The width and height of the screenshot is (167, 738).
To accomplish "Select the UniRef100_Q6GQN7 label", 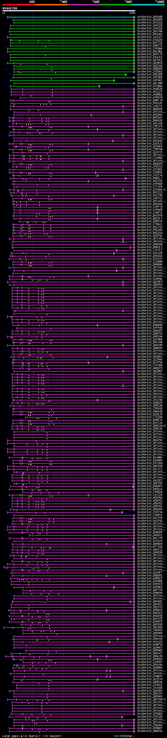I will 150,371.
